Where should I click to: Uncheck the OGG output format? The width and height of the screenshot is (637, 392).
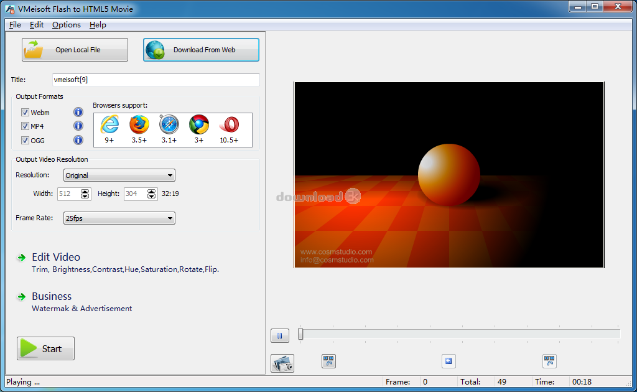(x=25, y=141)
